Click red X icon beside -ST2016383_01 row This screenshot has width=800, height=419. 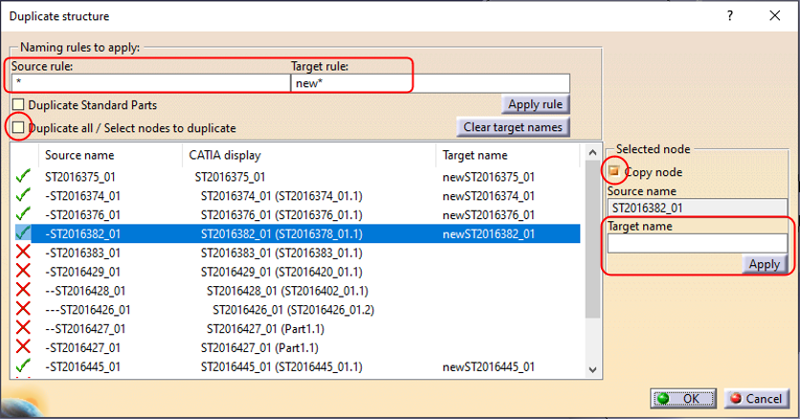click(24, 253)
